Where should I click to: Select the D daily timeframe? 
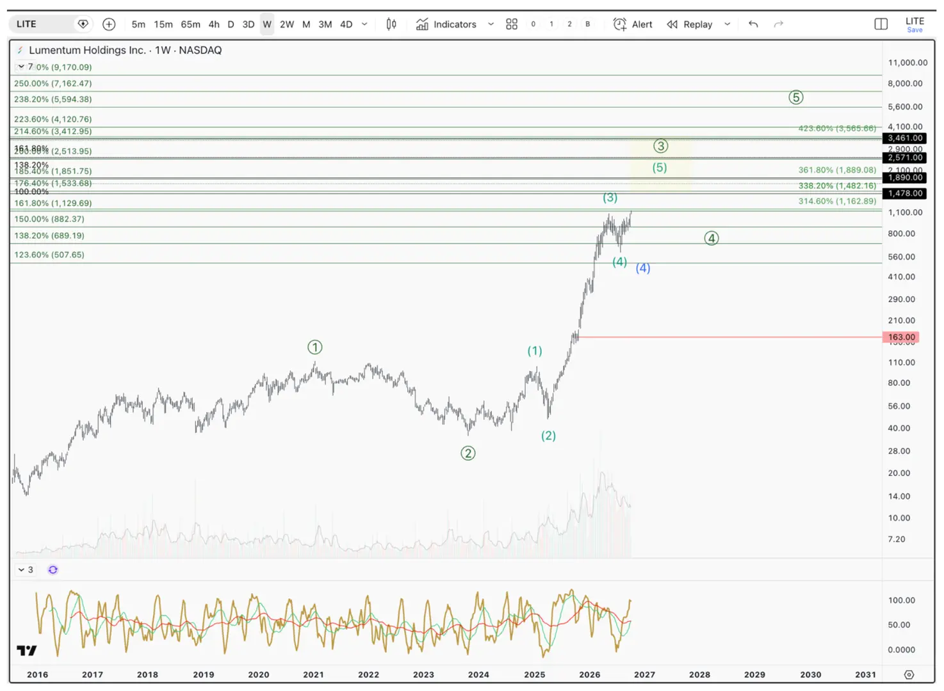point(231,24)
